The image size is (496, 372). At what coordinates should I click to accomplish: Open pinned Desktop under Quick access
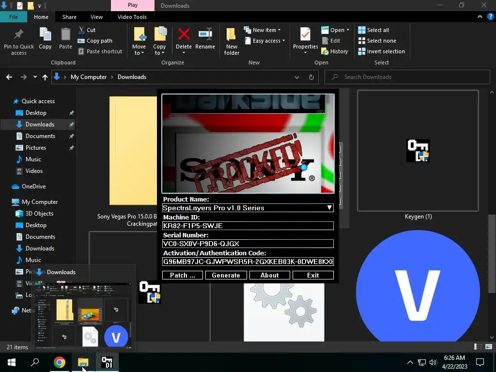tap(36, 112)
